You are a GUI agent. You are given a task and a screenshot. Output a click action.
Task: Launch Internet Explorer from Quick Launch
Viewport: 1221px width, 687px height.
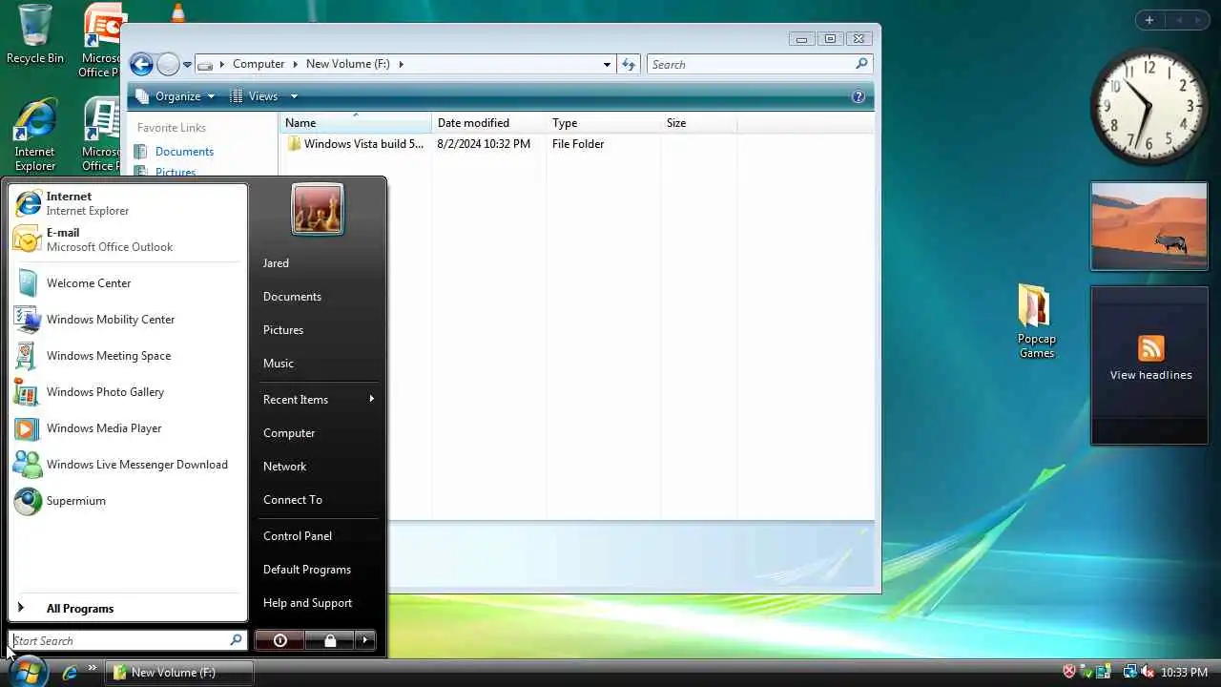pos(70,673)
